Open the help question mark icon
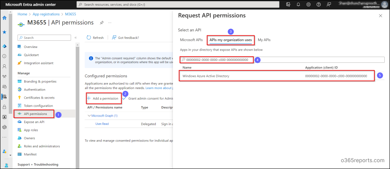Screen dimensions: 390x169 (x=318, y=5)
